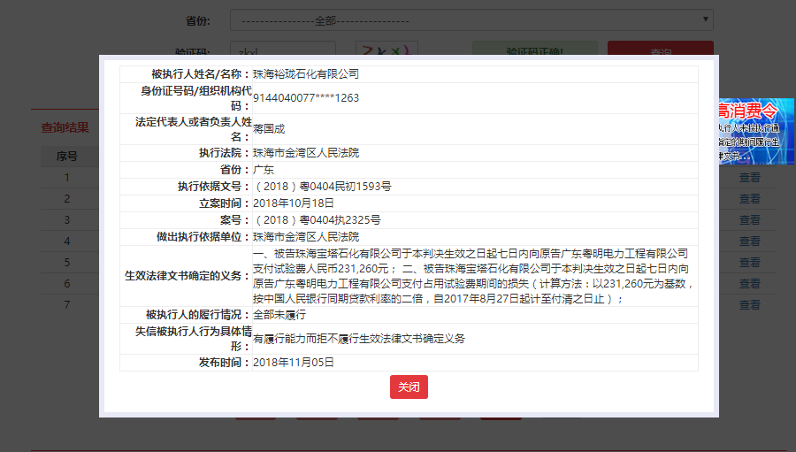Click the 查看 link in row 4
This screenshot has width=796, height=452.
click(749, 241)
